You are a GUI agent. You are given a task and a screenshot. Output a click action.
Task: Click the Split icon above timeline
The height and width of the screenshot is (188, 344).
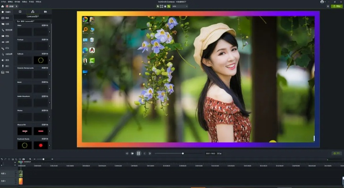[20, 159]
